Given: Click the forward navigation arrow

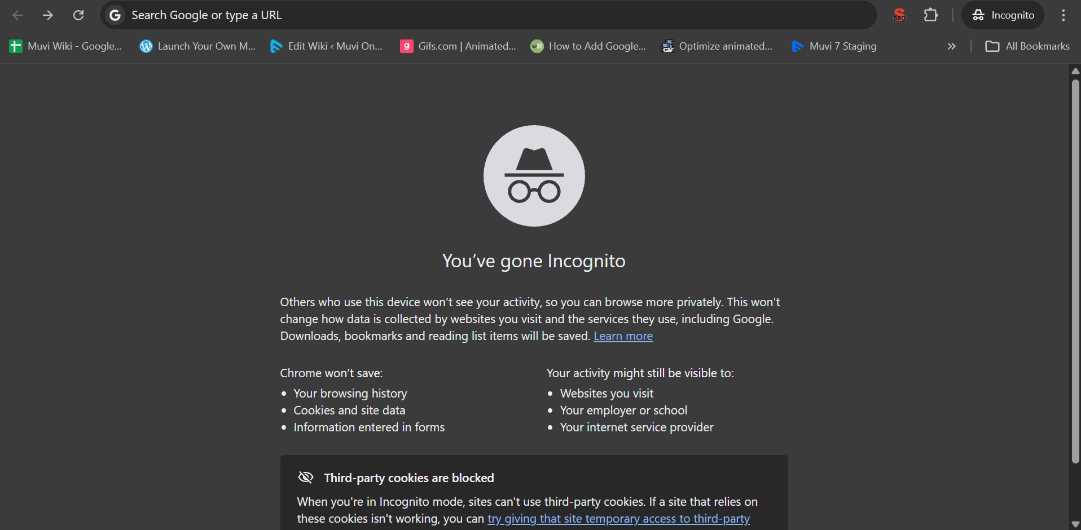Looking at the screenshot, I should pyautogui.click(x=48, y=15).
